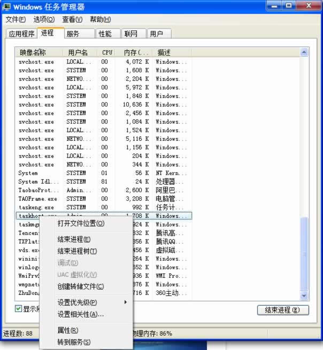Click the Task Manager title bar icon
This screenshot has height=350, width=323.
point(6,7)
